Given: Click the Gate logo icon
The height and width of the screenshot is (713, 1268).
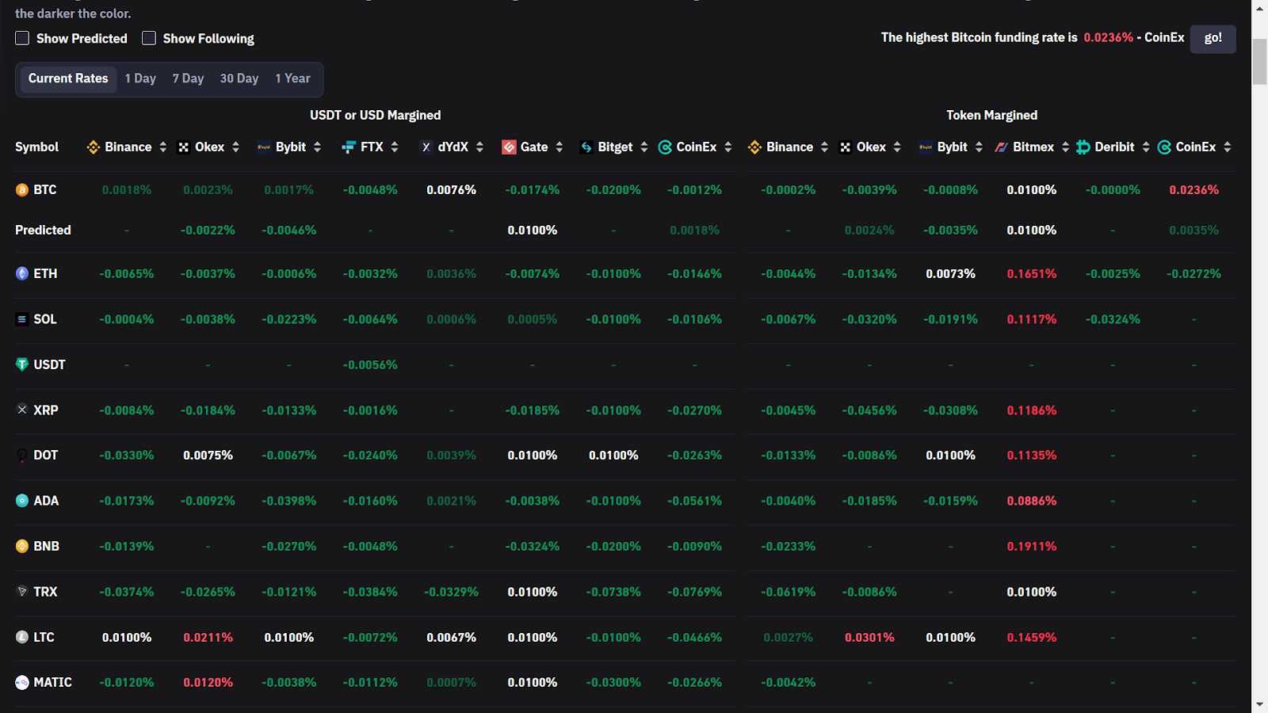Looking at the screenshot, I should [509, 147].
